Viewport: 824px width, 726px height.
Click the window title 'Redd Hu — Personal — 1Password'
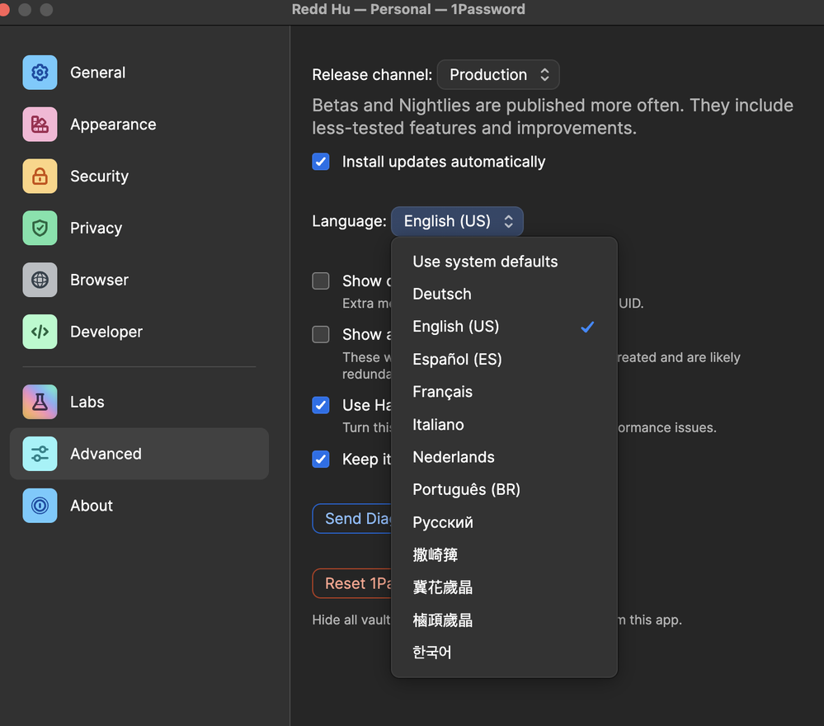pyautogui.click(x=408, y=9)
